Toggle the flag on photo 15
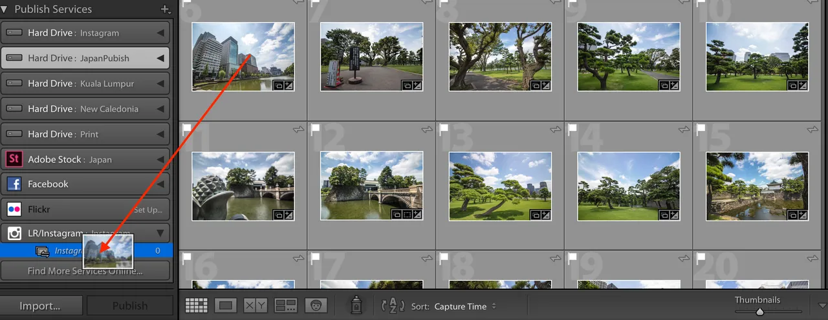Image resolution: width=828 pixels, height=320 pixels. (x=701, y=129)
